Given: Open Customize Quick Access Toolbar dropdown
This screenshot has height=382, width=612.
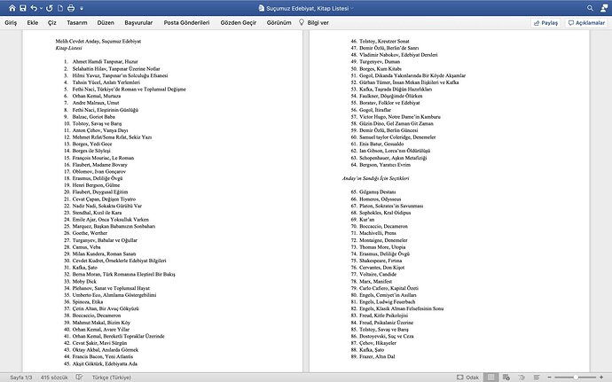Looking at the screenshot, I should pyautogui.click(x=82, y=8).
